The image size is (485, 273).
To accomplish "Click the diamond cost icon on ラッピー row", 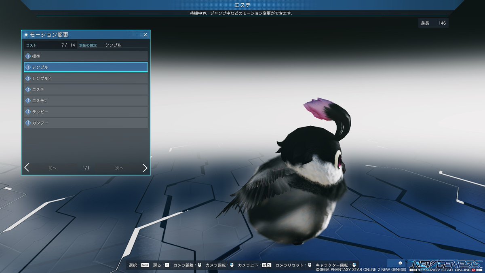I will pyautogui.click(x=28, y=112).
